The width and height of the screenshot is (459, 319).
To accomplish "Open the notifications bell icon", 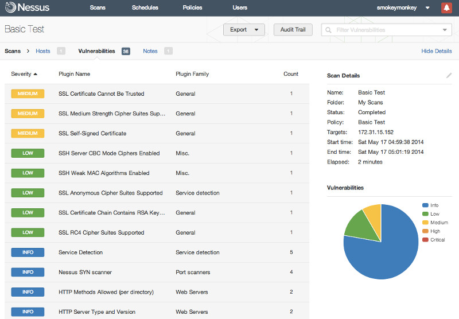I will pyautogui.click(x=446, y=7).
